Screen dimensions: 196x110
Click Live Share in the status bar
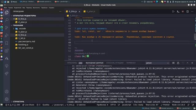pos(28,105)
